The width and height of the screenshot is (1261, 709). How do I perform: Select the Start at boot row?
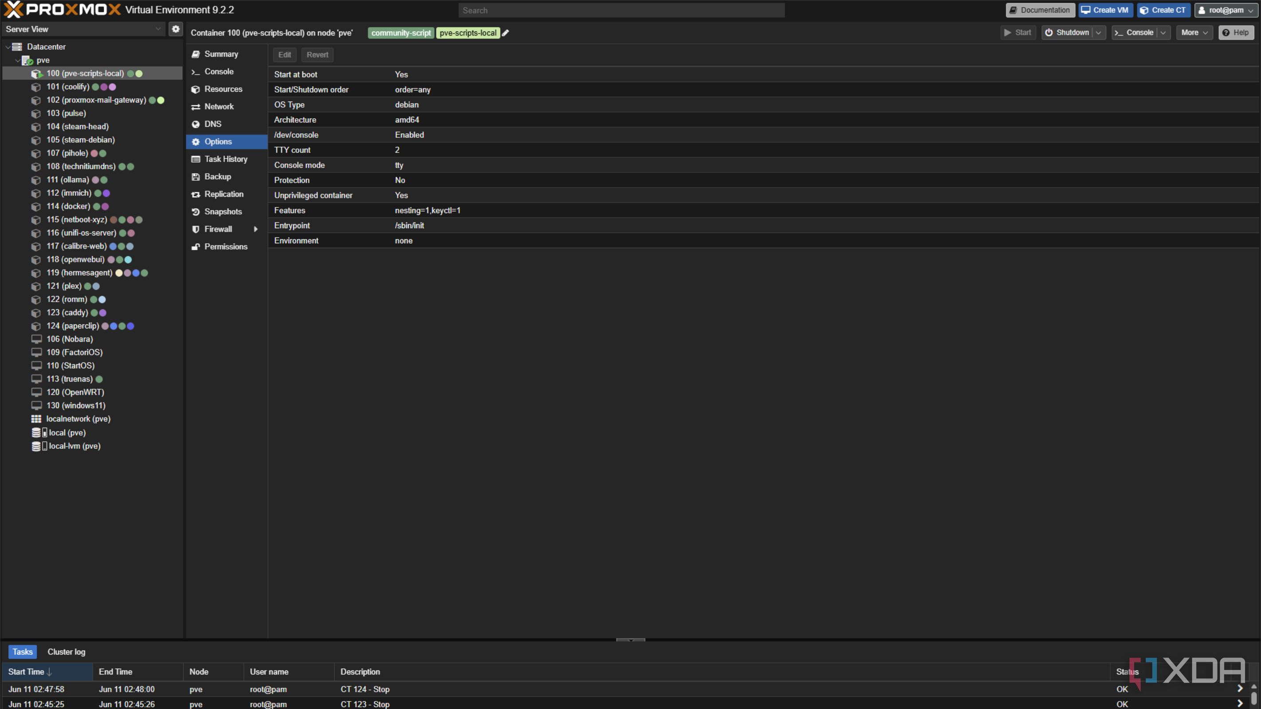764,74
